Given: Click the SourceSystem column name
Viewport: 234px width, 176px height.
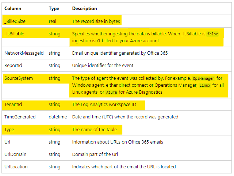Looking at the screenshot, I should (x=18, y=78).
